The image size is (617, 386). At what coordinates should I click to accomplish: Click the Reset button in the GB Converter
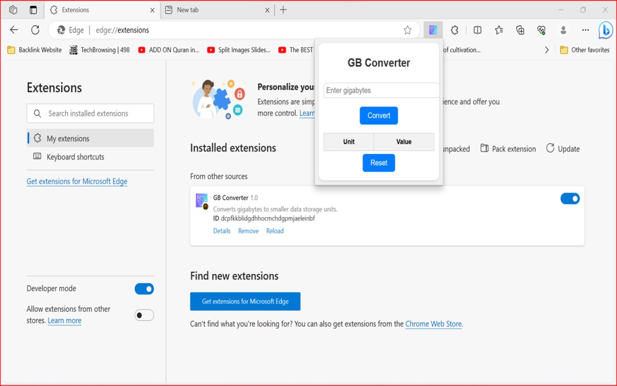click(379, 163)
